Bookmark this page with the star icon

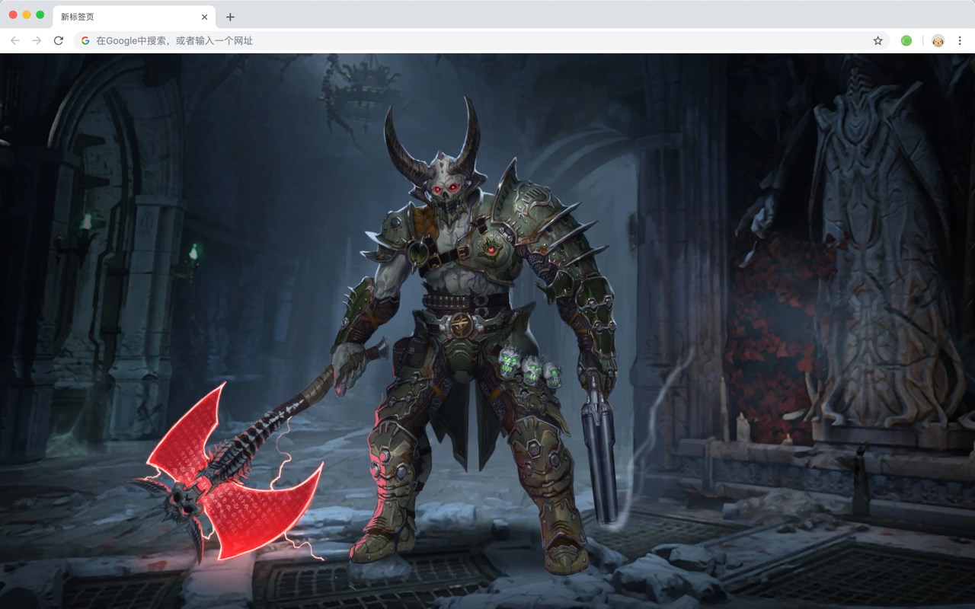877,40
